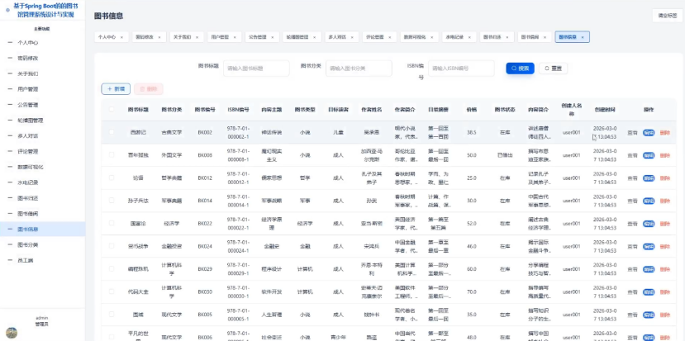Tick the checkbox for the 代码大全 row
Viewport: 685px width, 341px height.
click(x=112, y=291)
